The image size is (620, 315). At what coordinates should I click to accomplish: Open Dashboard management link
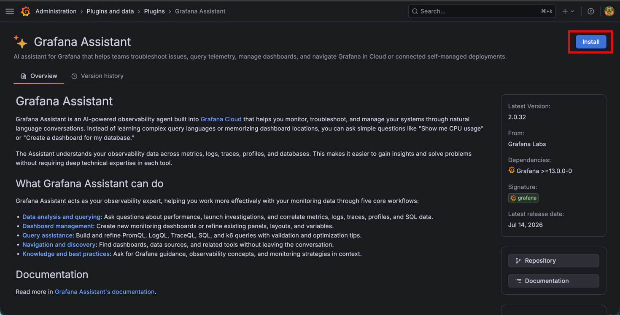pyautogui.click(x=57, y=226)
